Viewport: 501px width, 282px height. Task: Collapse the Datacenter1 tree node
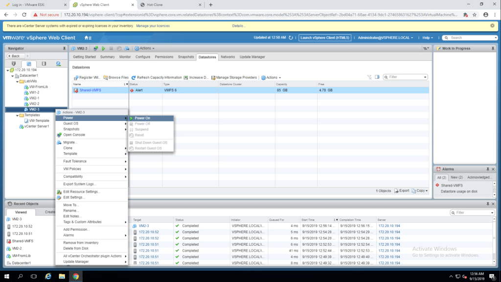click(12, 76)
